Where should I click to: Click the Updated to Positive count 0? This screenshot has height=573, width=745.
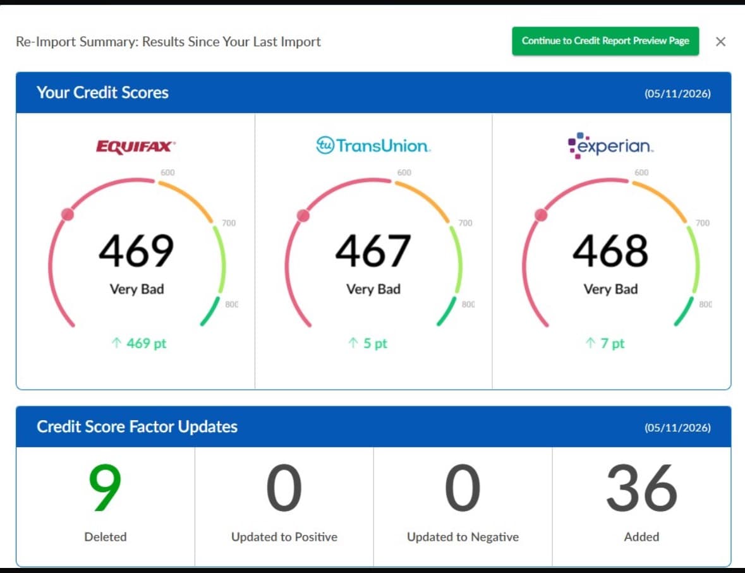coord(284,488)
